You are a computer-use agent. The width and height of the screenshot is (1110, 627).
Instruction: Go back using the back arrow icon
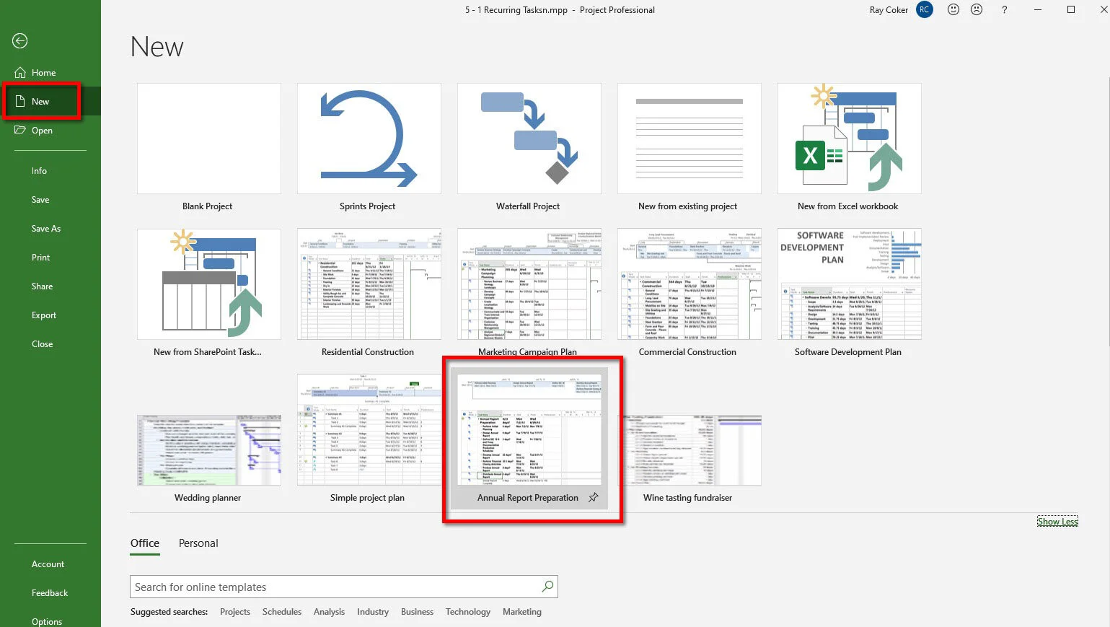click(x=20, y=41)
